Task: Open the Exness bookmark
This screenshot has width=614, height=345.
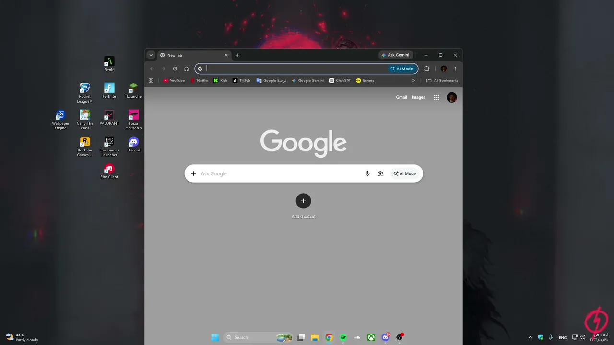Action: pos(365,80)
